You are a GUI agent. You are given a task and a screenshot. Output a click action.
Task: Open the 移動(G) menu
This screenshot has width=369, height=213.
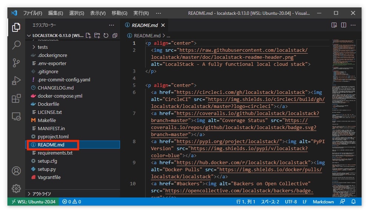(x=119, y=13)
